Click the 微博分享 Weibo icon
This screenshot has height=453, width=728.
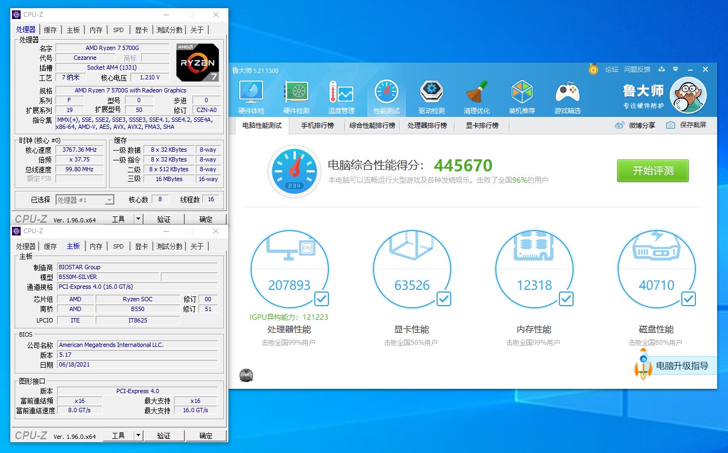pos(619,125)
